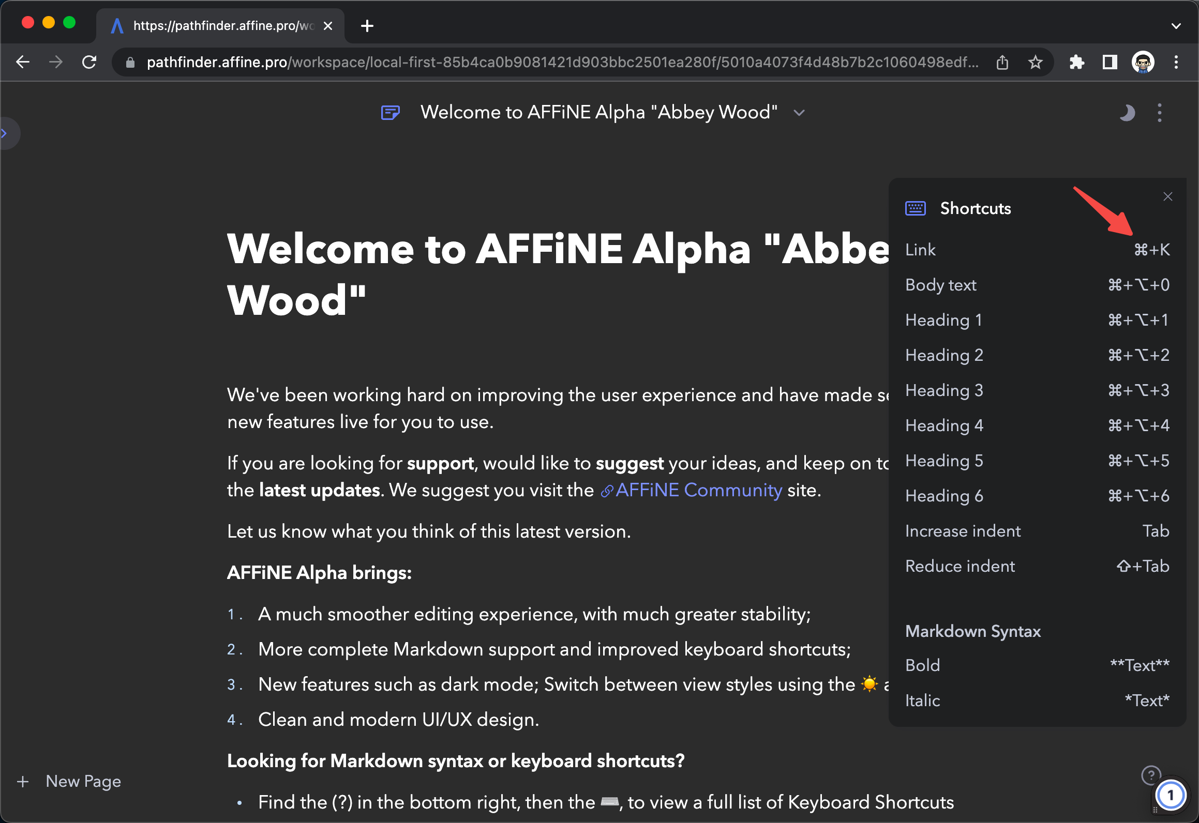Viewport: 1199px width, 823px height.
Task: Toggle dark mode with the moon icon
Action: [1127, 113]
